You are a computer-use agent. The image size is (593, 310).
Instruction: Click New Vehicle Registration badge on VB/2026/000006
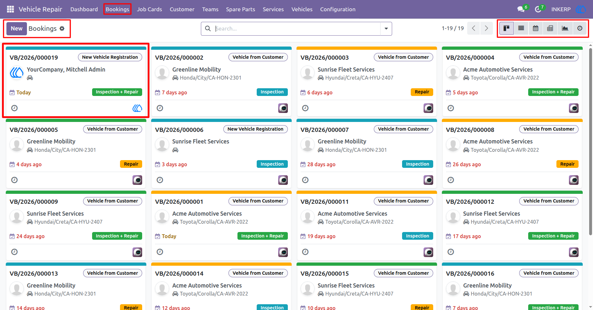pyautogui.click(x=255, y=129)
